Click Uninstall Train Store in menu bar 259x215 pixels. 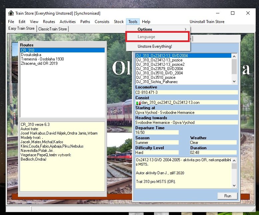pos(207,22)
